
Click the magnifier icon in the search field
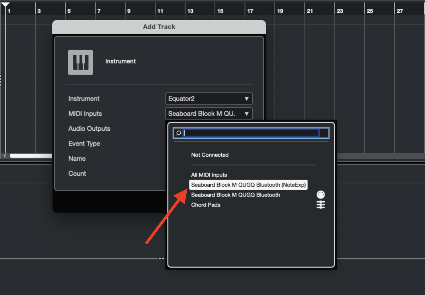(178, 133)
